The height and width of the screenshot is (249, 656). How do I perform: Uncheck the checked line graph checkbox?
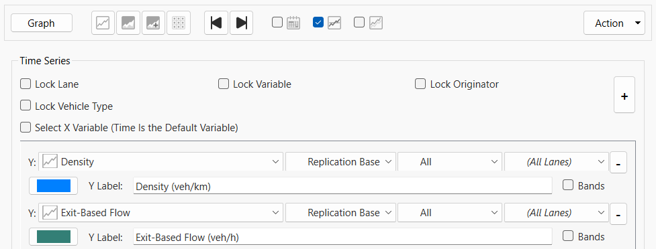tap(318, 23)
